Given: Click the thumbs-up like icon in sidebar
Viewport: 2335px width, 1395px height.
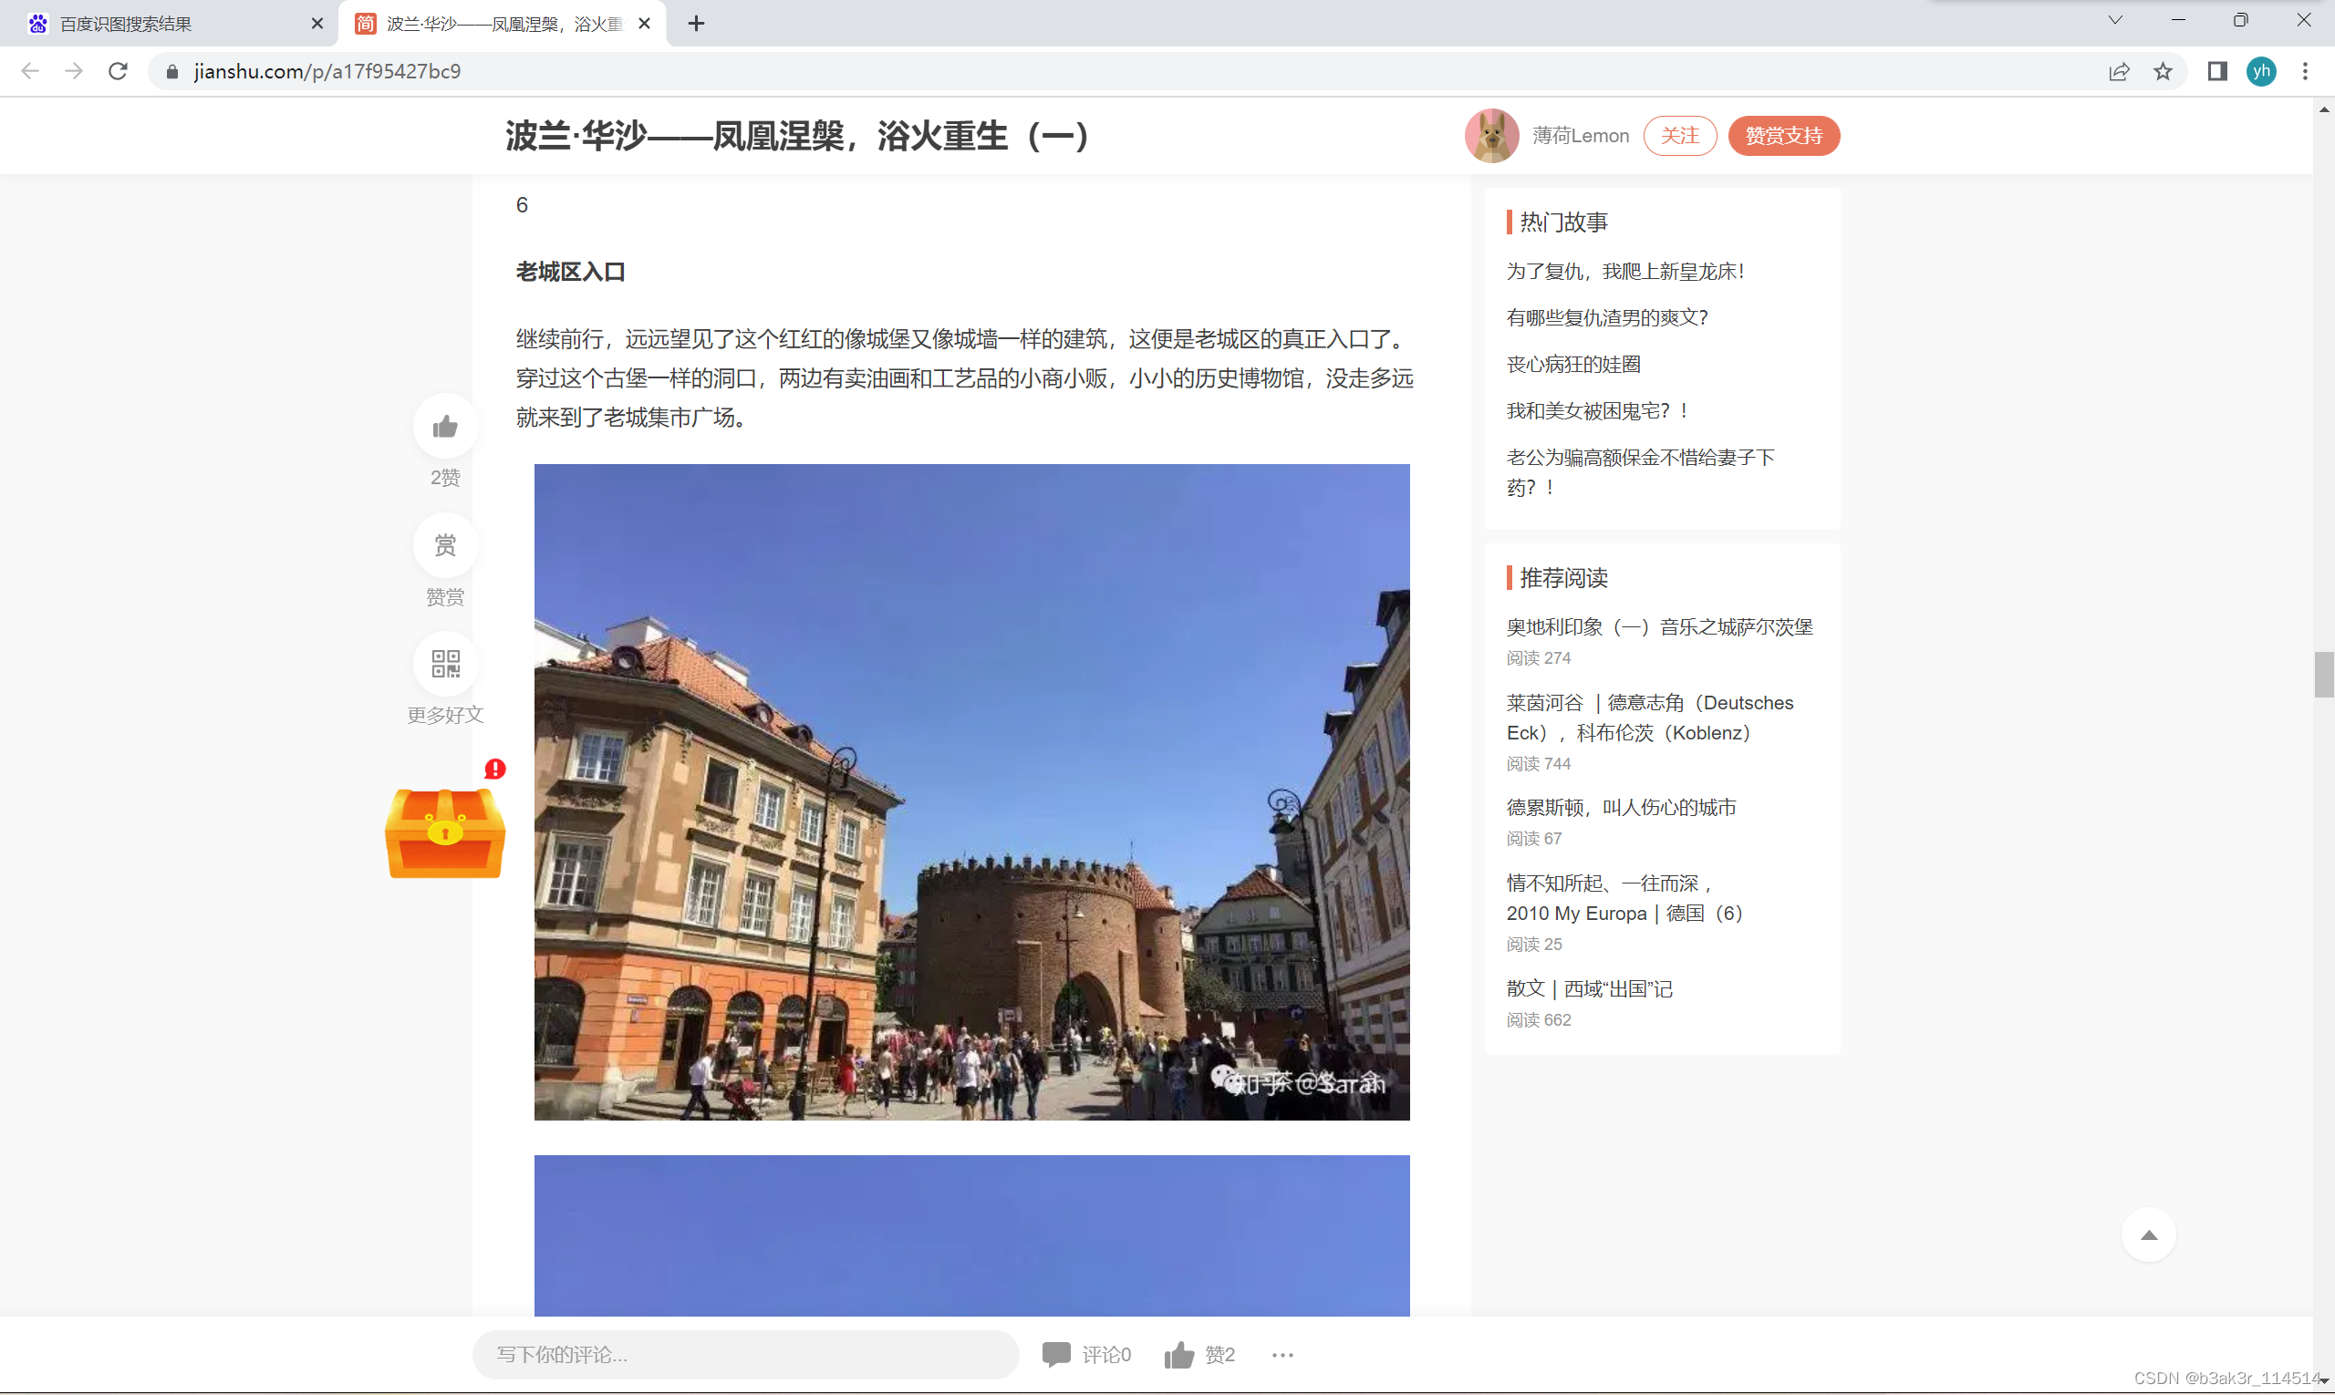Looking at the screenshot, I should tap(445, 427).
